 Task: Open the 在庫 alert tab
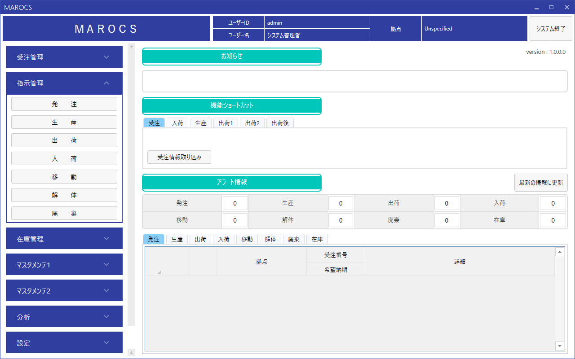(317, 239)
